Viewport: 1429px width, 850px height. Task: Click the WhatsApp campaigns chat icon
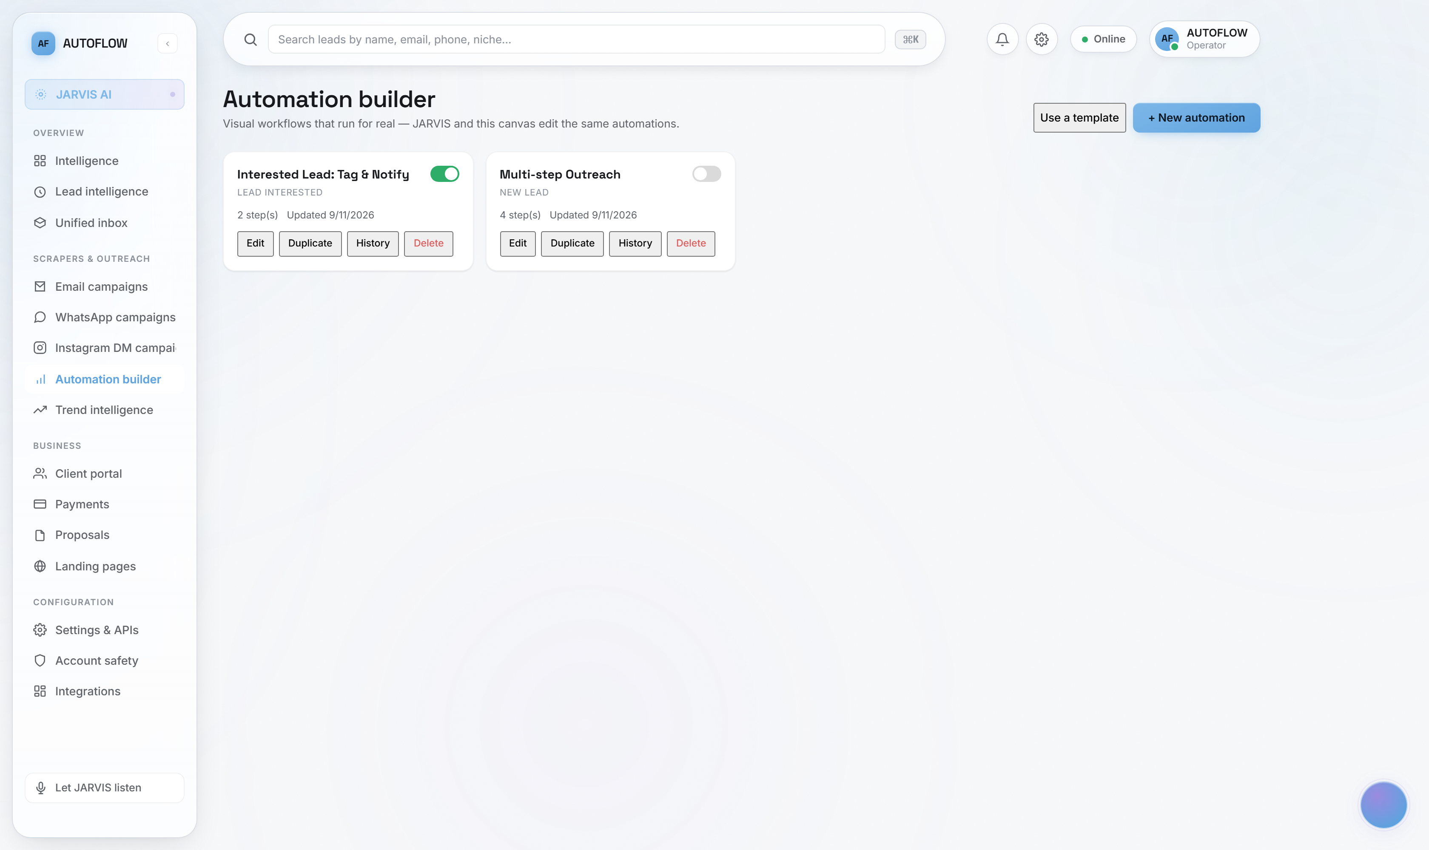pyautogui.click(x=40, y=317)
